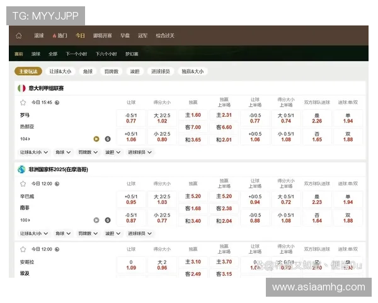
Task: Select the 角球 filter pill
Action: 88,71
